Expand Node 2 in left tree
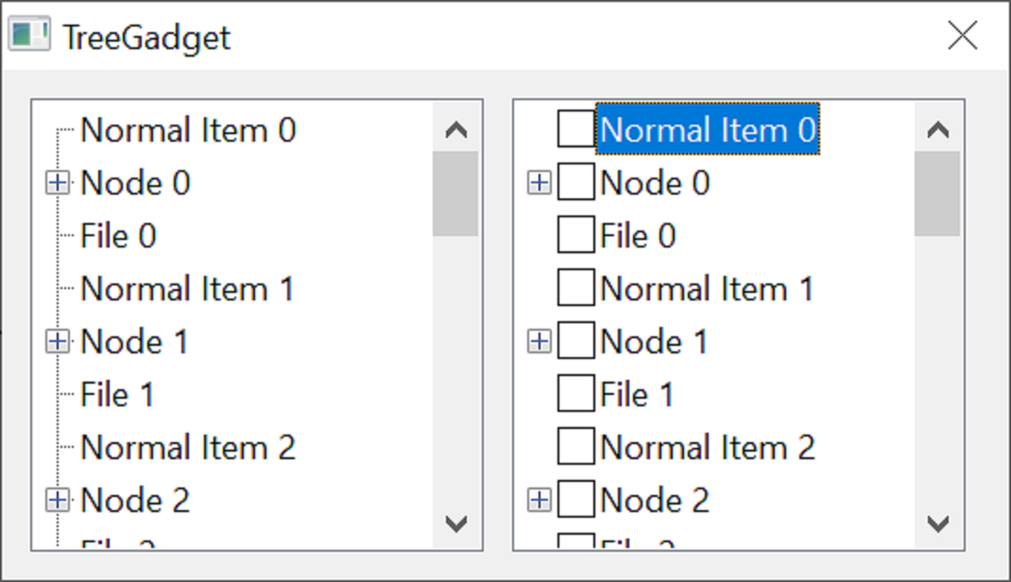This screenshot has height=582, width=1011. coord(57,500)
